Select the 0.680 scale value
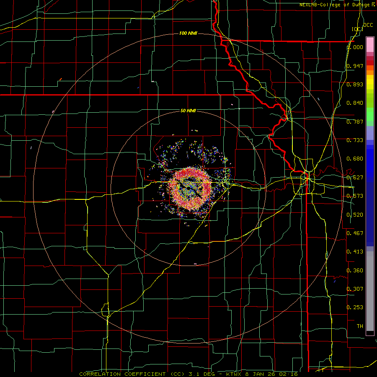The image size is (377, 377). [x=355, y=159]
